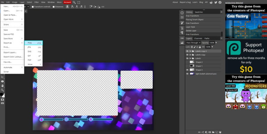Add raster mask icon at Layers panel bottom
267x134 pixels.
point(210,132)
